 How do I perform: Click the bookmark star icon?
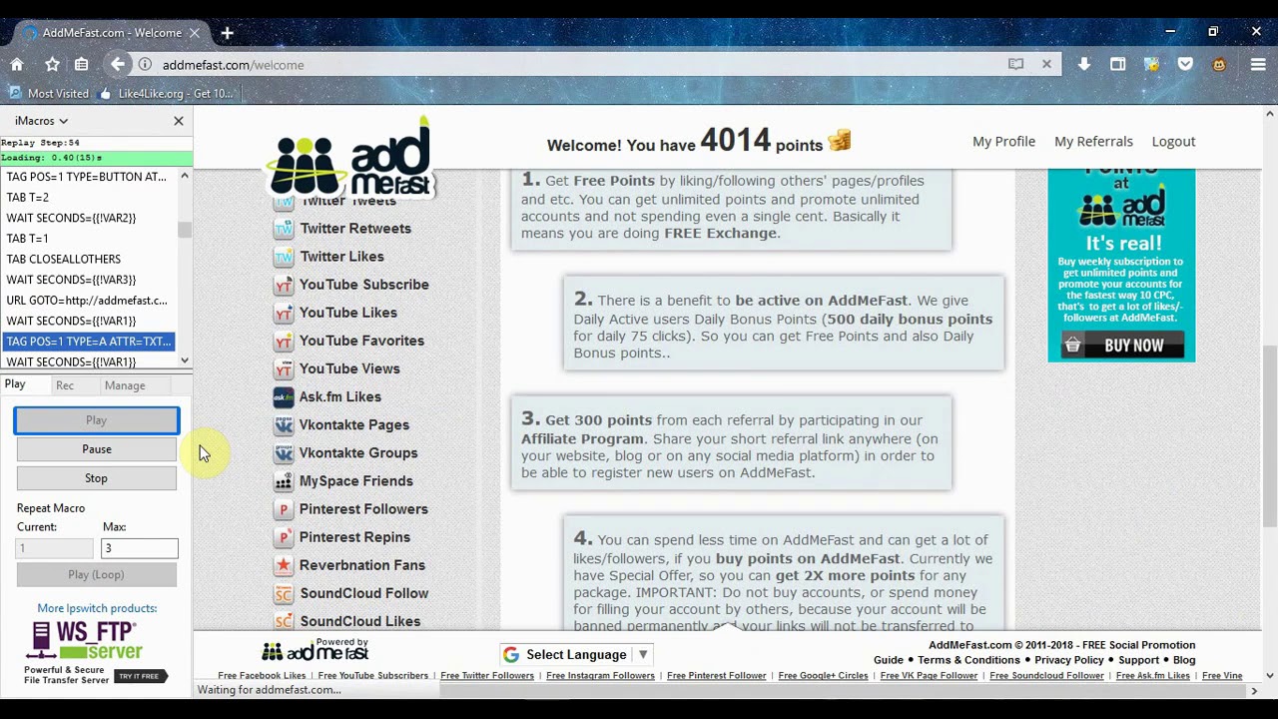click(x=52, y=64)
